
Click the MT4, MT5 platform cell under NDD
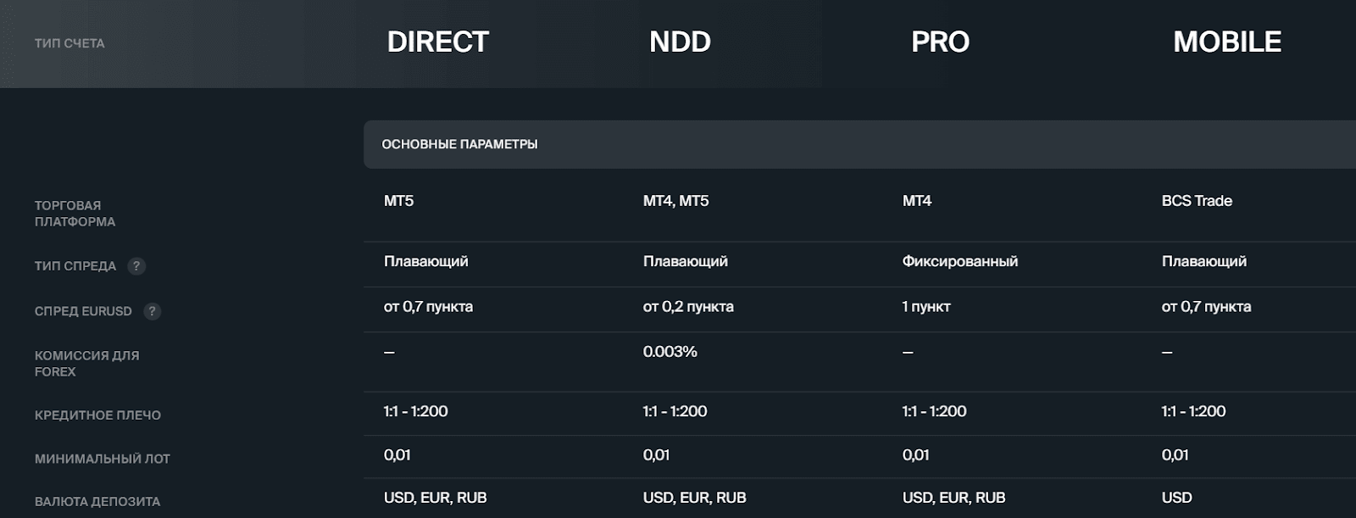click(675, 201)
